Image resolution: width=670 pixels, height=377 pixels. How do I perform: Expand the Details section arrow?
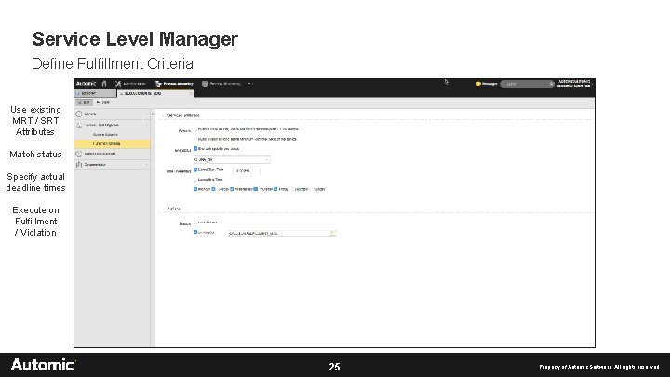147,114
